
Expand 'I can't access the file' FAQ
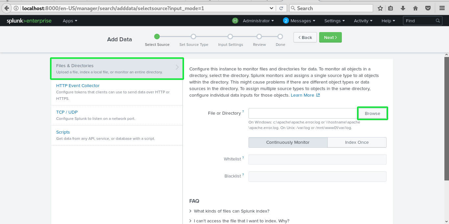[239, 221]
